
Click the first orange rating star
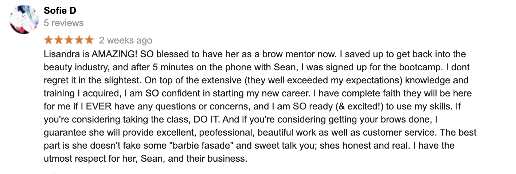click(x=49, y=40)
